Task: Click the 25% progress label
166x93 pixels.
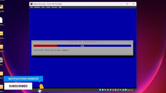Action: coord(82,46)
